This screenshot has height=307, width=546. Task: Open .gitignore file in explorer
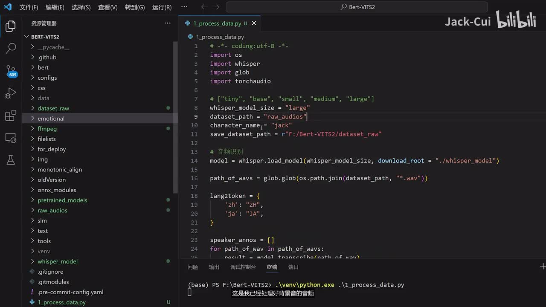pyautogui.click(x=50, y=272)
